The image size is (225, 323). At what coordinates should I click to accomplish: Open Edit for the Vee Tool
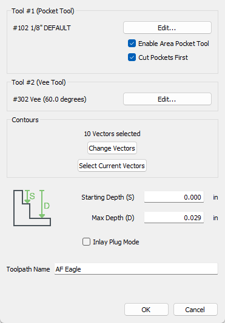tap(167, 99)
